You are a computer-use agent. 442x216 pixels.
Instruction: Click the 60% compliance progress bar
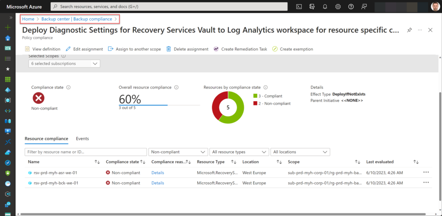pyautogui.click(x=160, y=105)
